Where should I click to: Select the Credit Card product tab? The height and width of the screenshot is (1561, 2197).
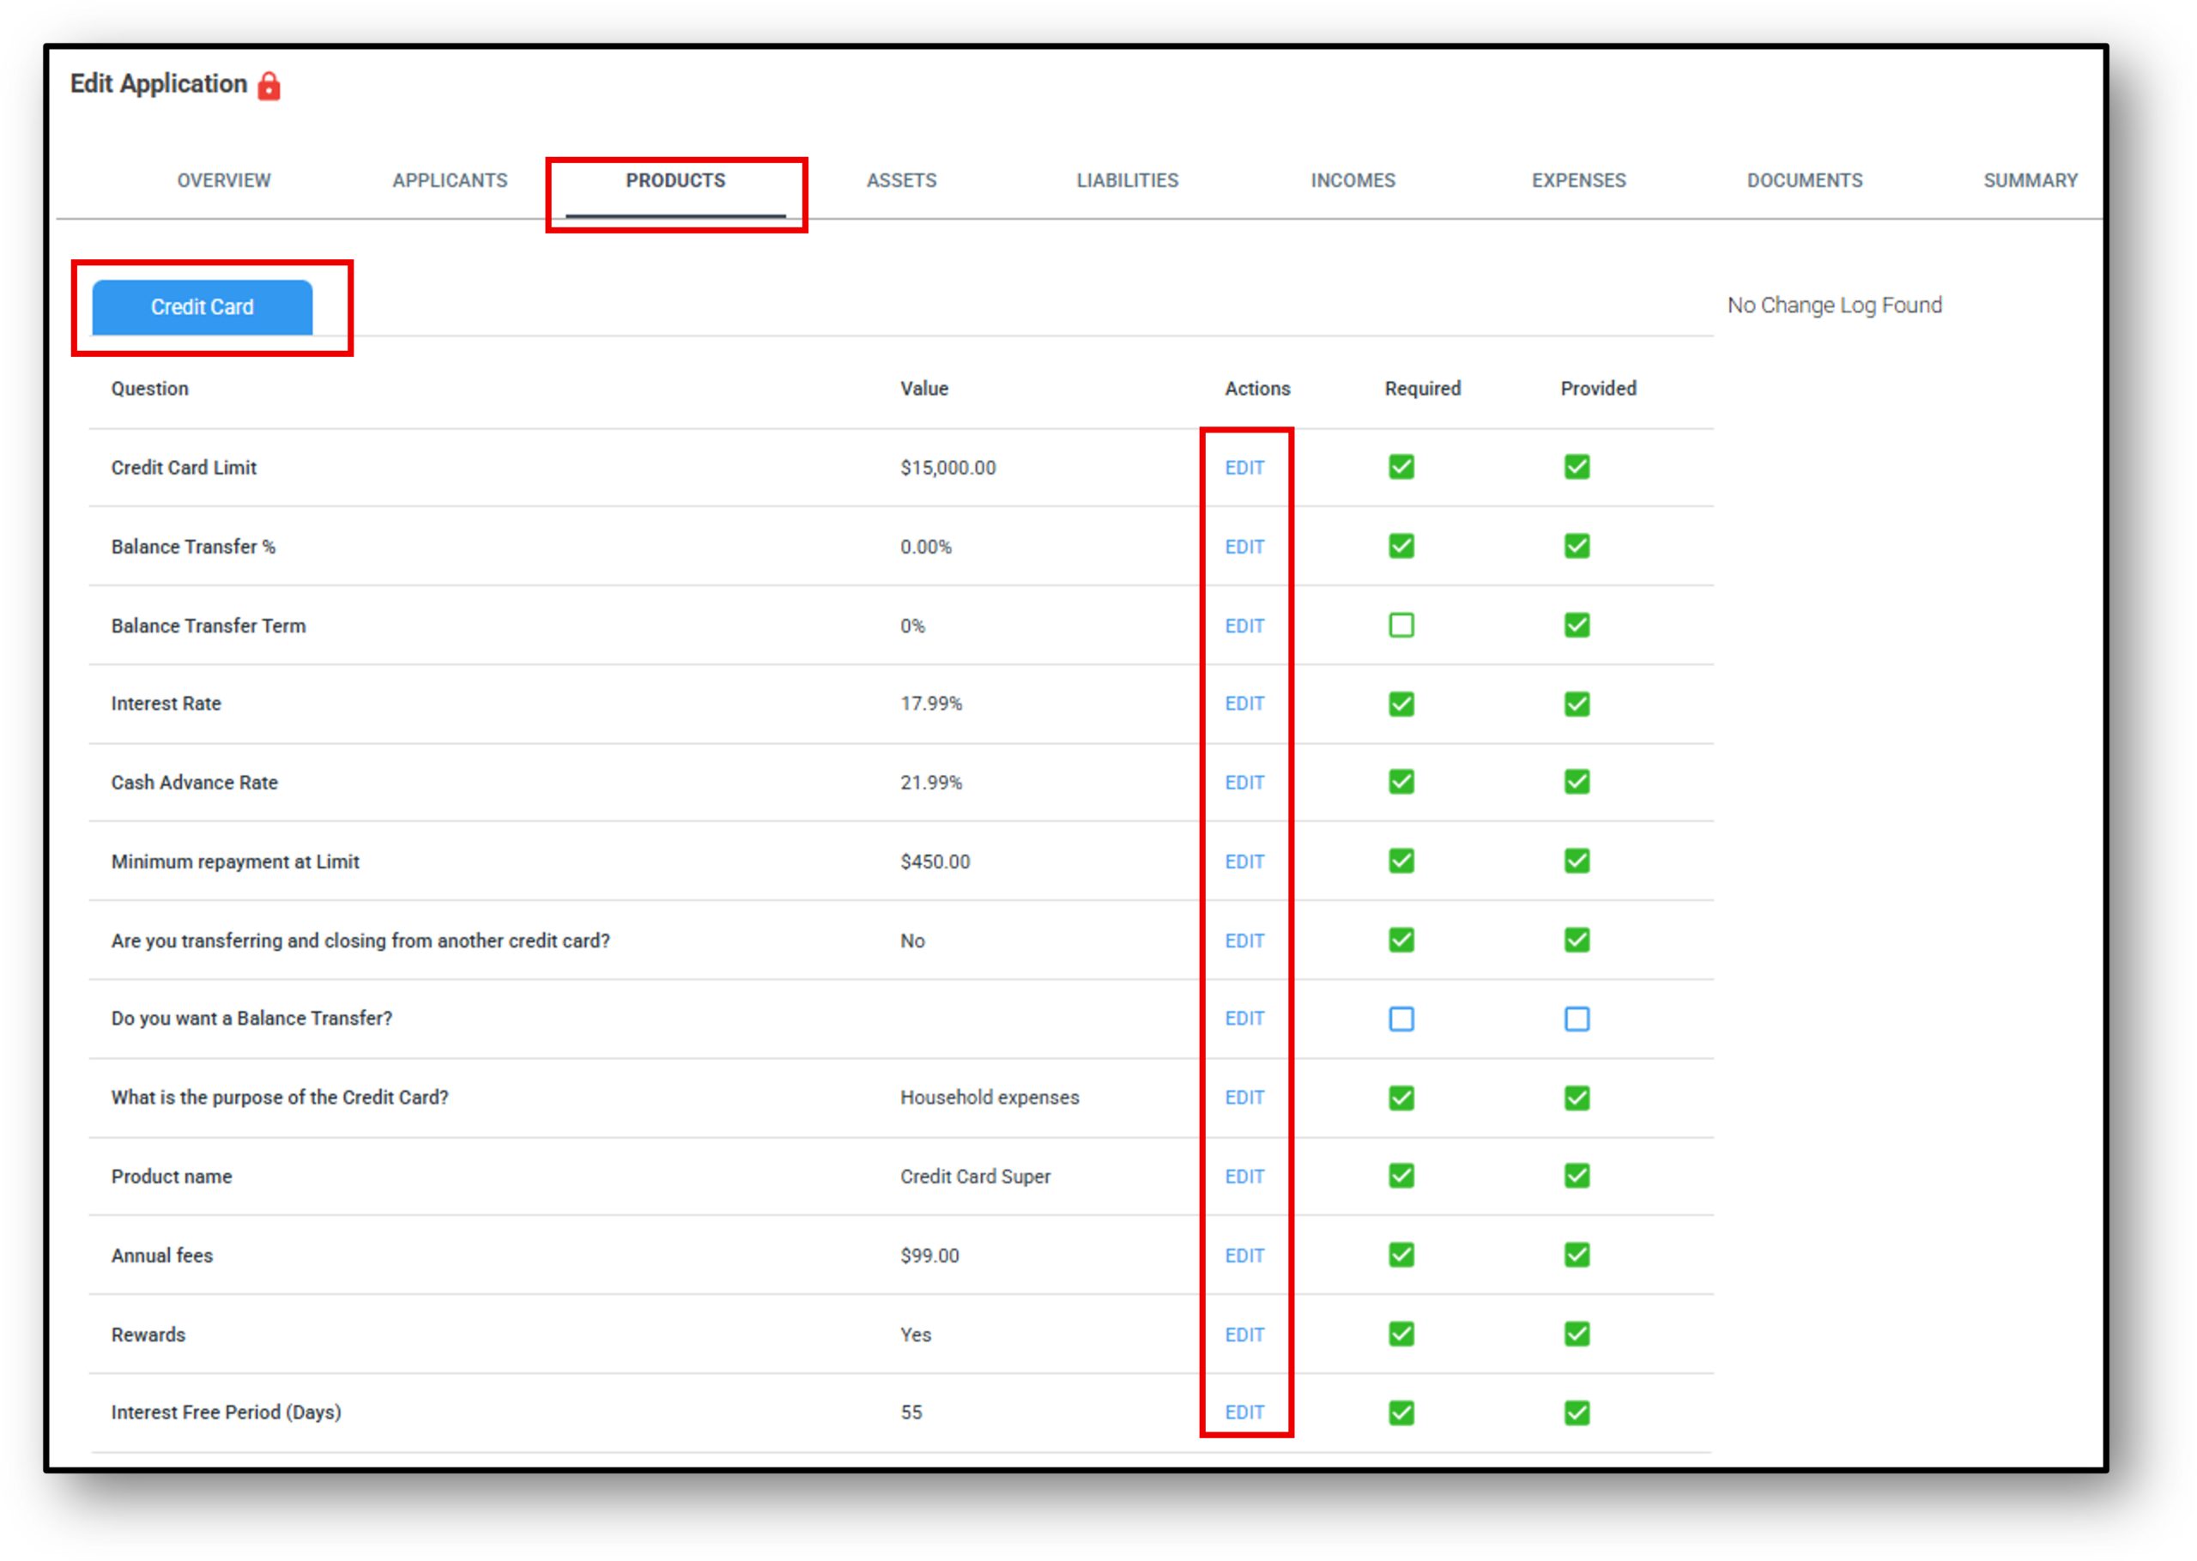tap(202, 307)
